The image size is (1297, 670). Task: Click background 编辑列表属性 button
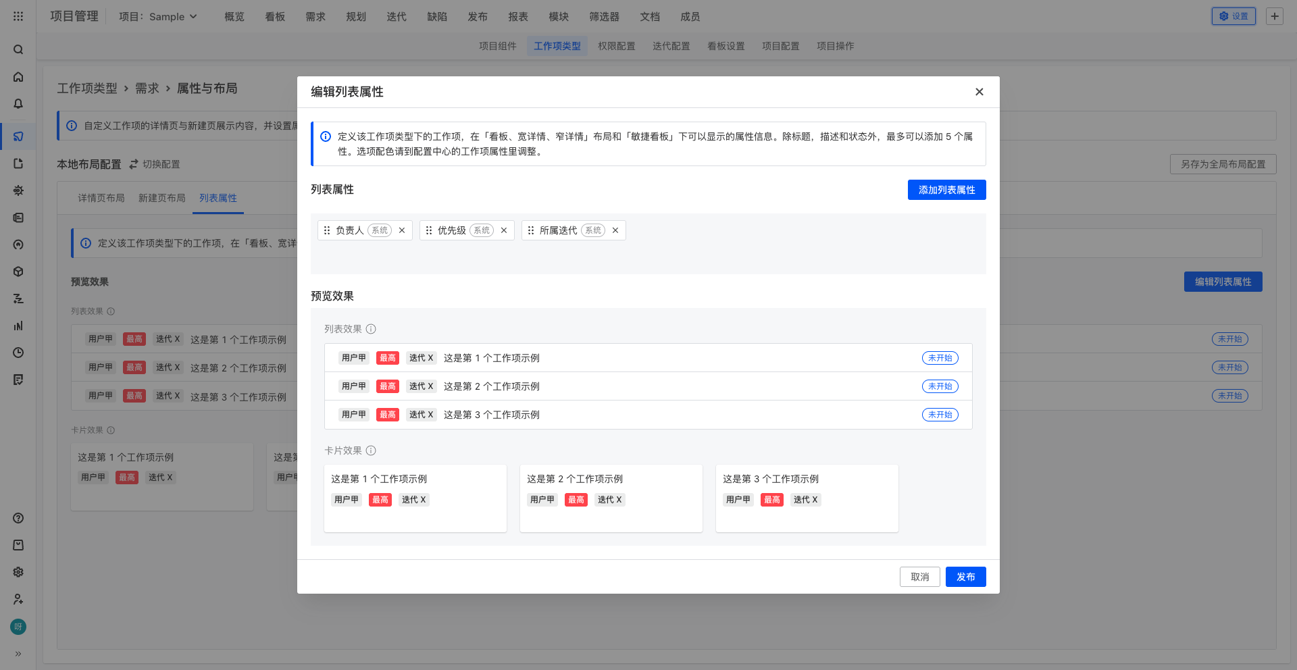coord(1223,282)
